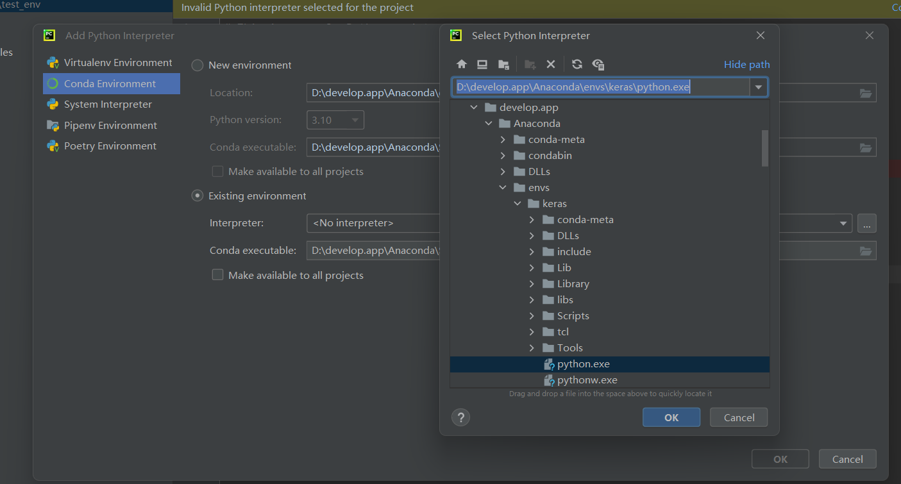Refresh the file tree
The width and height of the screenshot is (901, 484).
tap(577, 64)
